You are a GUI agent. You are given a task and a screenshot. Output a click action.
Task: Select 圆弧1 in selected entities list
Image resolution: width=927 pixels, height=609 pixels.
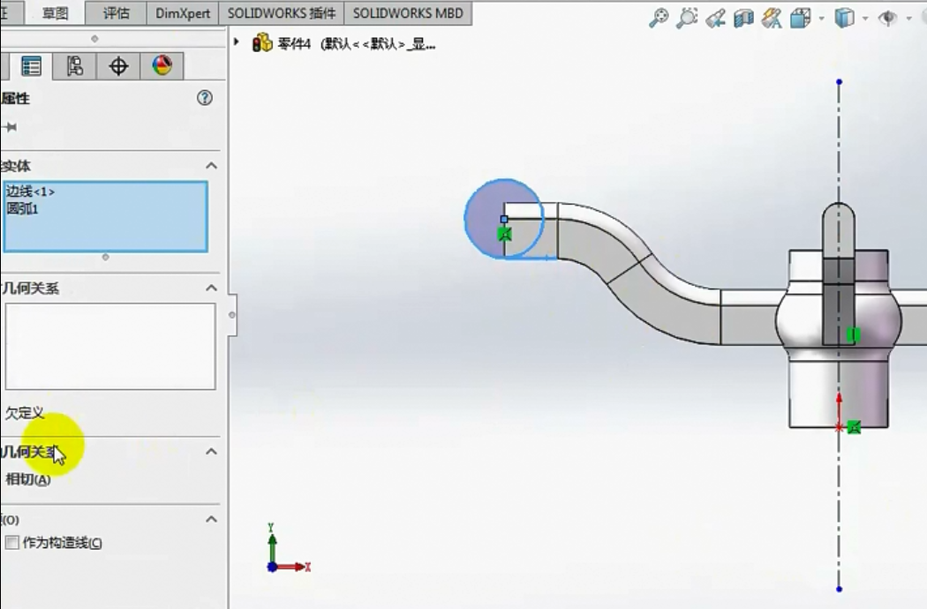click(x=23, y=209)
